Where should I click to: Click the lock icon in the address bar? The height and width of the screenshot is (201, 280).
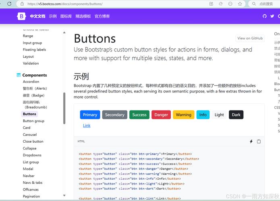tap(22, 4)
